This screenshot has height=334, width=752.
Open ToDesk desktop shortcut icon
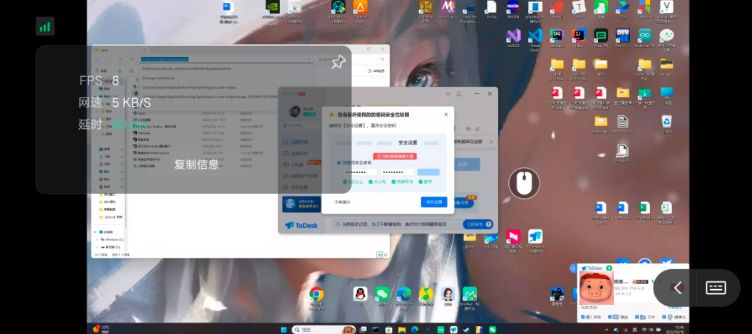click(x=535, y=239)
